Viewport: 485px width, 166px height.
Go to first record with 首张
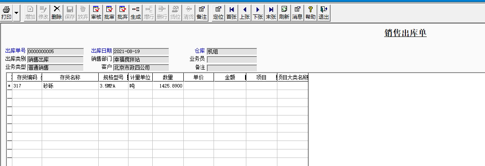(231, 13)
